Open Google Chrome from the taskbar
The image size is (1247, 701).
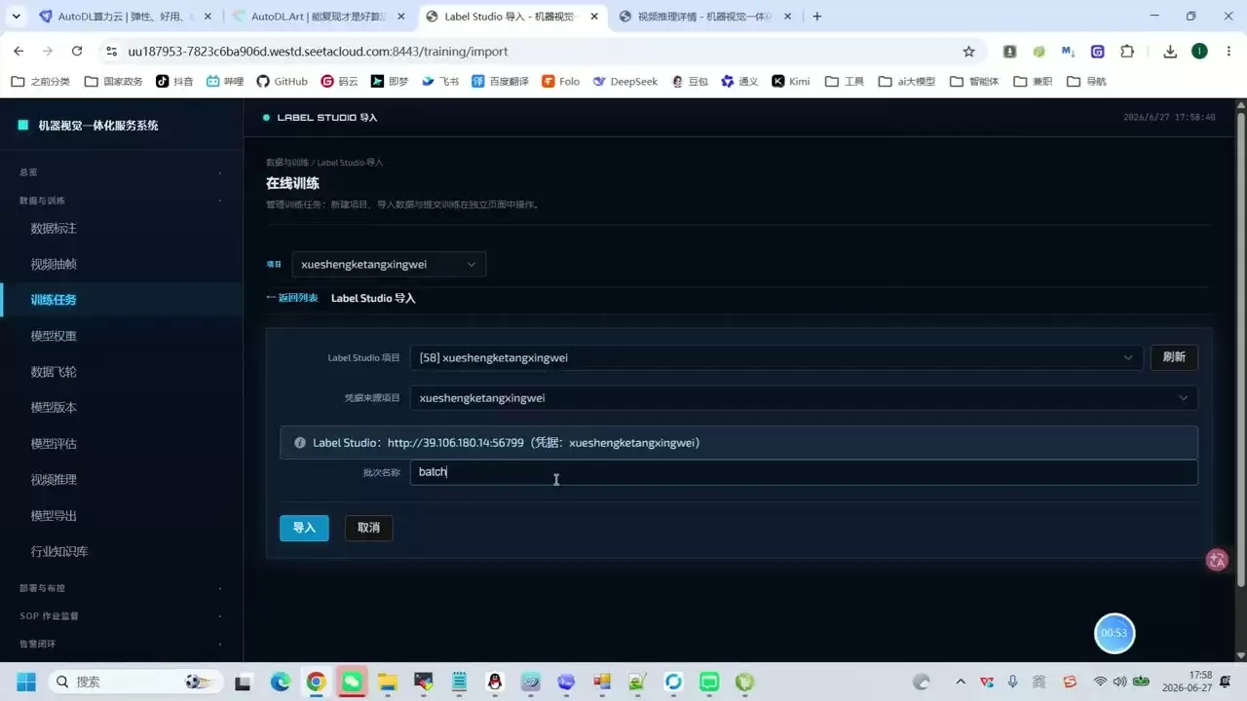[x=316, y=682]
